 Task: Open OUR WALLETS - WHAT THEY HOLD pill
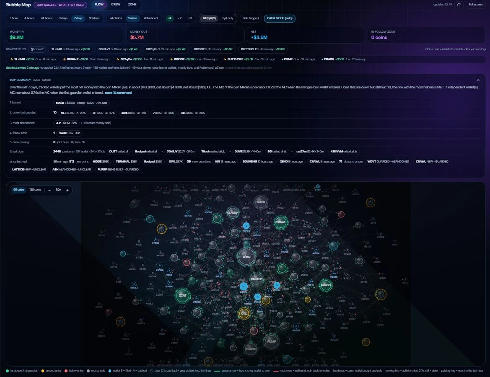tap(60, 5)
